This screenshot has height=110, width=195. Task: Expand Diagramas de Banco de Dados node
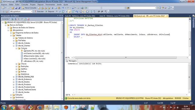click(11, 33)
